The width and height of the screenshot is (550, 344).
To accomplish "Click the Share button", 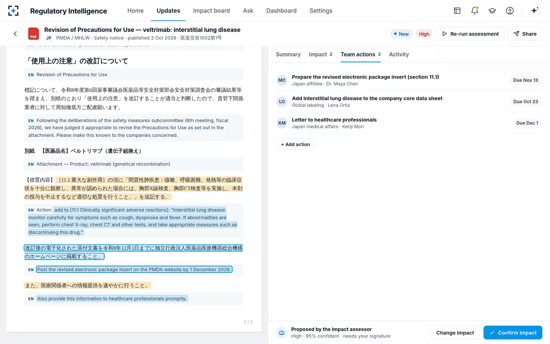I will pyautogui.click(x=525, y=34).
